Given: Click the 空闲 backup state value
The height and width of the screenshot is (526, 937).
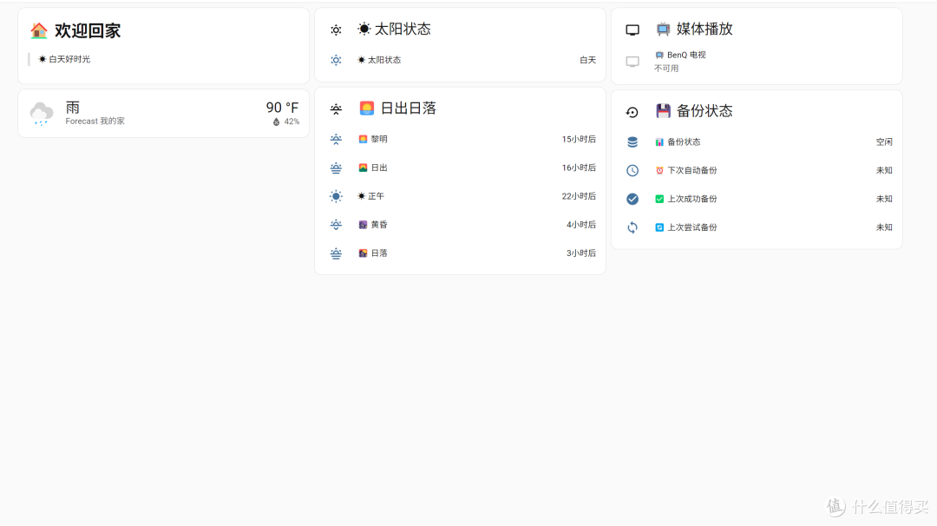Looking at the screenshot, I should [x=884, y=142].
